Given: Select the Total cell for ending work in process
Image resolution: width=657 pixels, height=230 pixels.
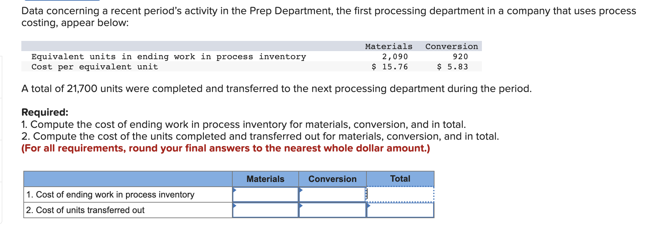Looking at the screenshot, I should point(400,194).
